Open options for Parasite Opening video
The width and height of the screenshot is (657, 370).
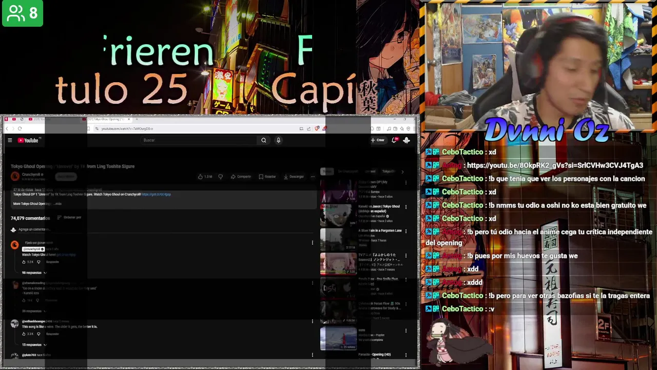(406, 355)
